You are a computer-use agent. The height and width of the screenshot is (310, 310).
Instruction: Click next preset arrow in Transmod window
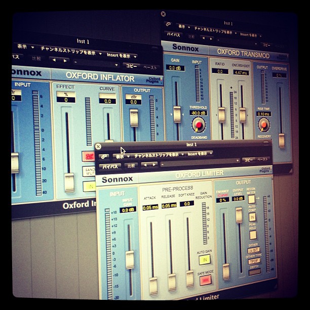(211, 38)
